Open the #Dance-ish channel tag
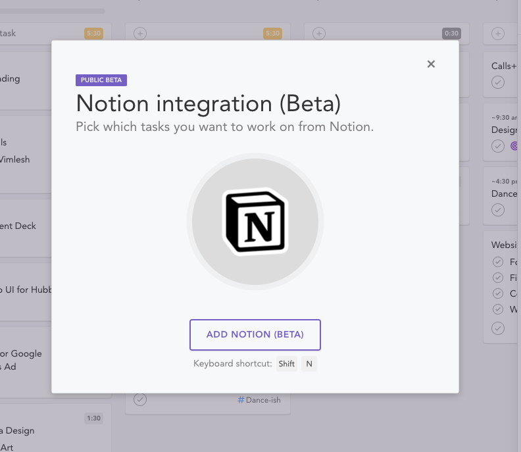This screenshot has width=521, height=452. [259, 400]
